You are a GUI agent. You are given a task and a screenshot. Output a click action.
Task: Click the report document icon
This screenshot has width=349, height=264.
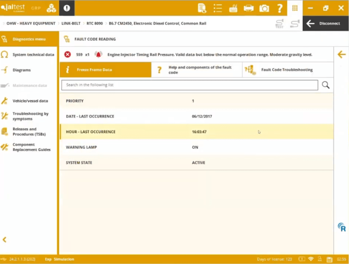pyautogui.click(x=202, y=8)
